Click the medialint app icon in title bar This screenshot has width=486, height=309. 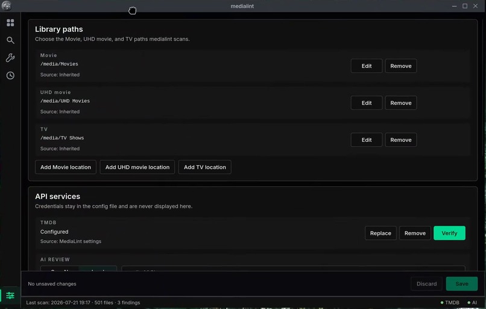pos(6,5)
